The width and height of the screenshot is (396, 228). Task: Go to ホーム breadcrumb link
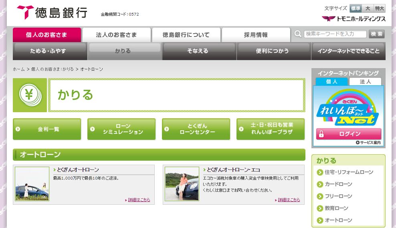coord(19,69)
